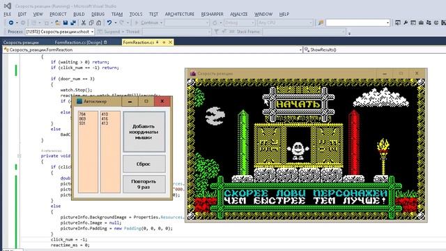Image resolution: width=446 pixels, height=251 pixels.
Task: Click the Copy toolbar icon
Action: coord(91,23)
